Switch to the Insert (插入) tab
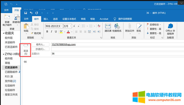Viewport: 184px width, 105px height. [46, 19]
